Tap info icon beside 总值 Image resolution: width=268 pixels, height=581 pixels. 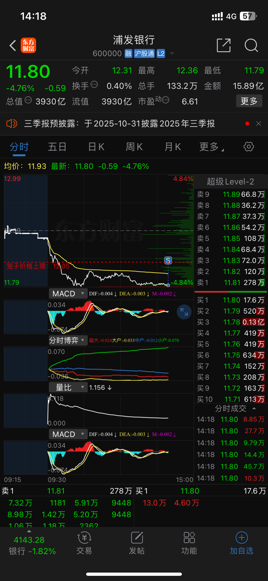pos(28,100)
